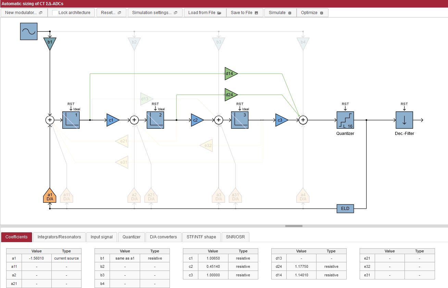Select the orange a1 D/A converter
The height and width of the screenshot is (288, 448).
click(50, 196)
